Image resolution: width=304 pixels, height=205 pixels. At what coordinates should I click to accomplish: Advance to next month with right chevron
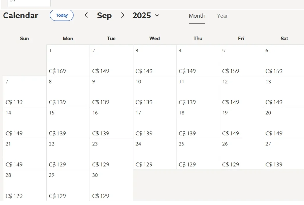(123, 15)
